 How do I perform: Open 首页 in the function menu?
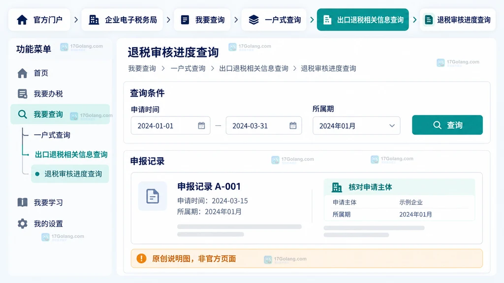pyautogui.click(x=60, y=73)
